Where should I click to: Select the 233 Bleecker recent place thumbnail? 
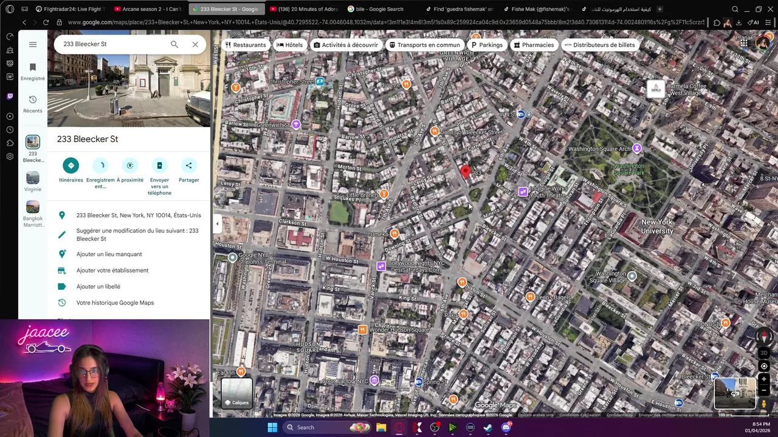click(x=33, y=142)
